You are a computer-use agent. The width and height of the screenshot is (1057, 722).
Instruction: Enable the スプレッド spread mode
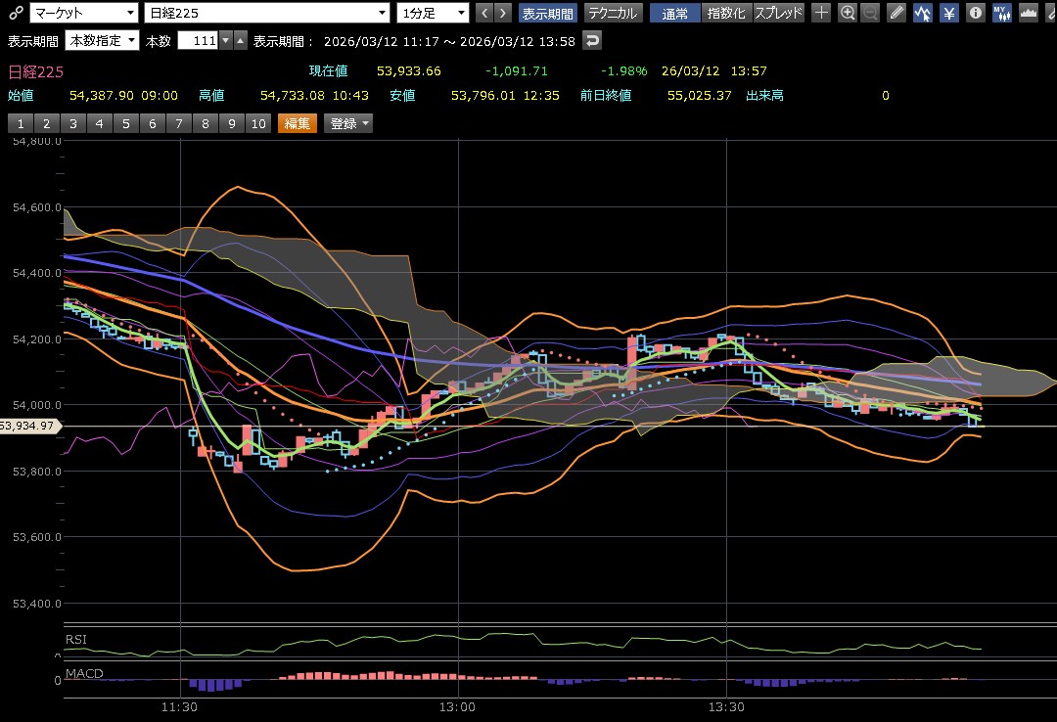(778, 13)
